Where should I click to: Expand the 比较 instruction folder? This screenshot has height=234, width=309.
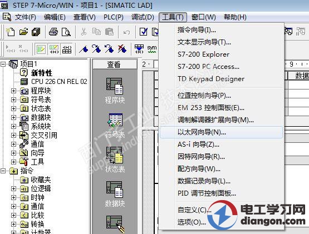tap(13, 215)
